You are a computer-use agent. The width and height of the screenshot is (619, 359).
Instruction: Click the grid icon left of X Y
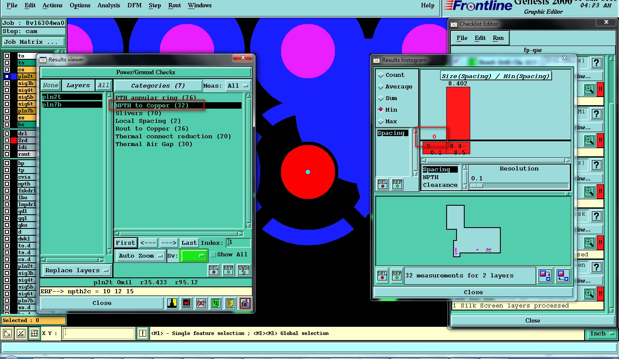[x=34, y=333]
